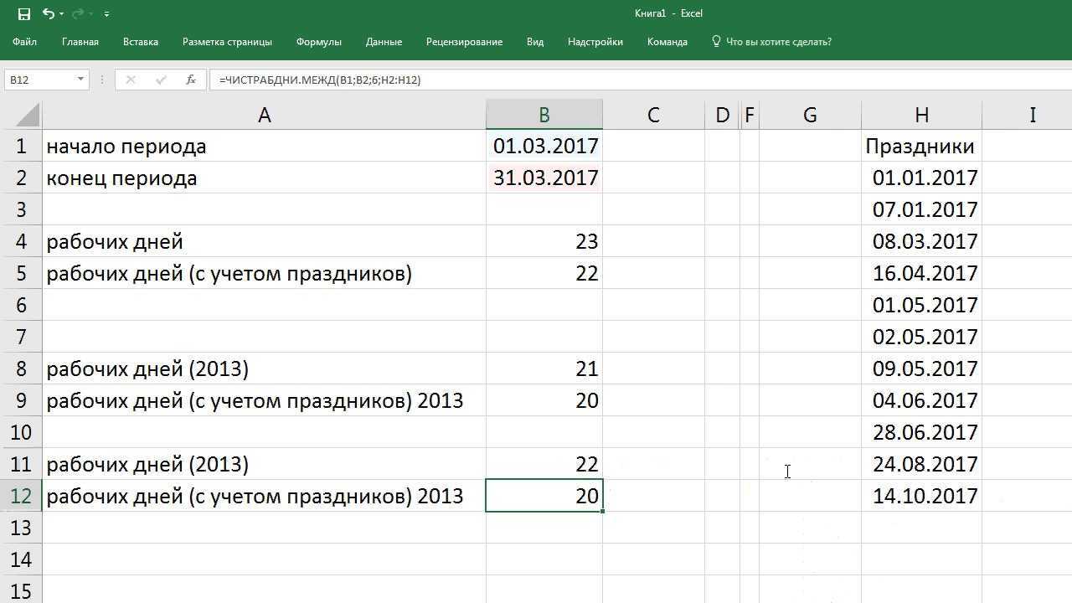Click the 'Что вы хотите сделать?' search box
This screenshot has height=603, width=1072.
click(x=778, y=42)
